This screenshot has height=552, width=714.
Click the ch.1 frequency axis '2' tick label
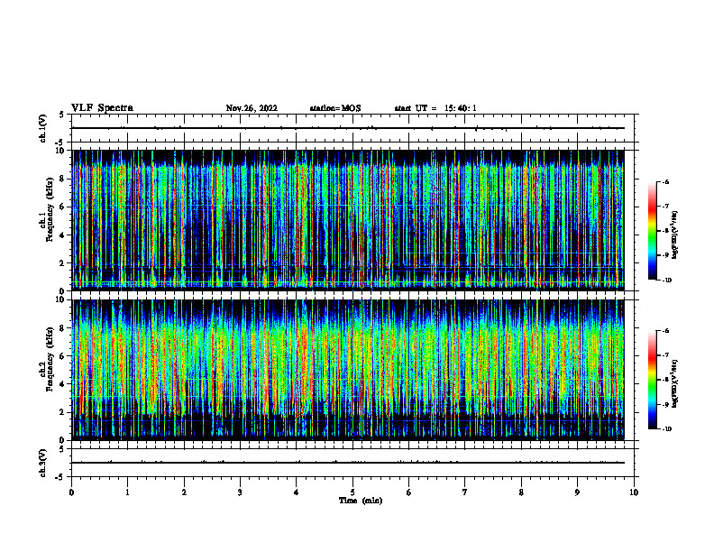tap(62, 262)
